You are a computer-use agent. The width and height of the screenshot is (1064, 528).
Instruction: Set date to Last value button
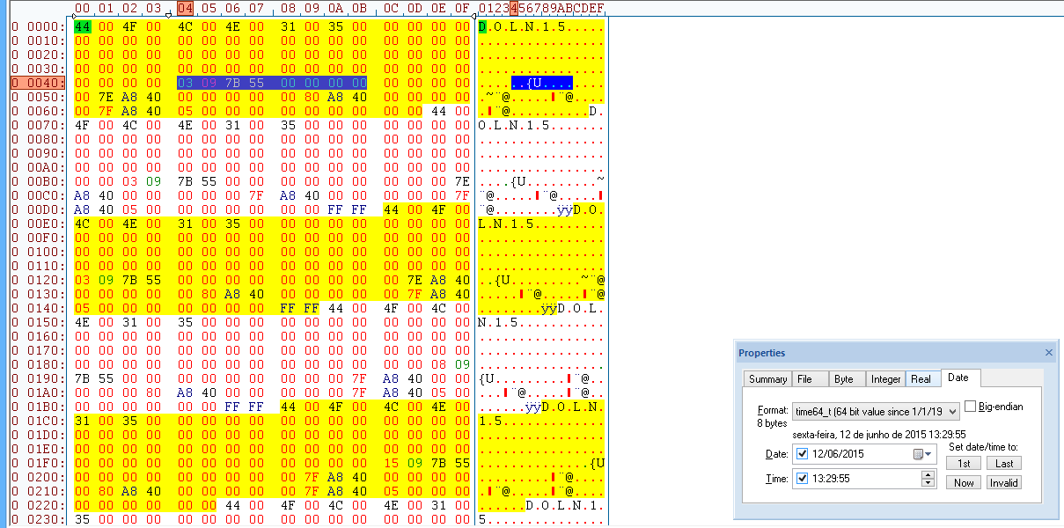pyautogui.click(x=1003, y=463)
